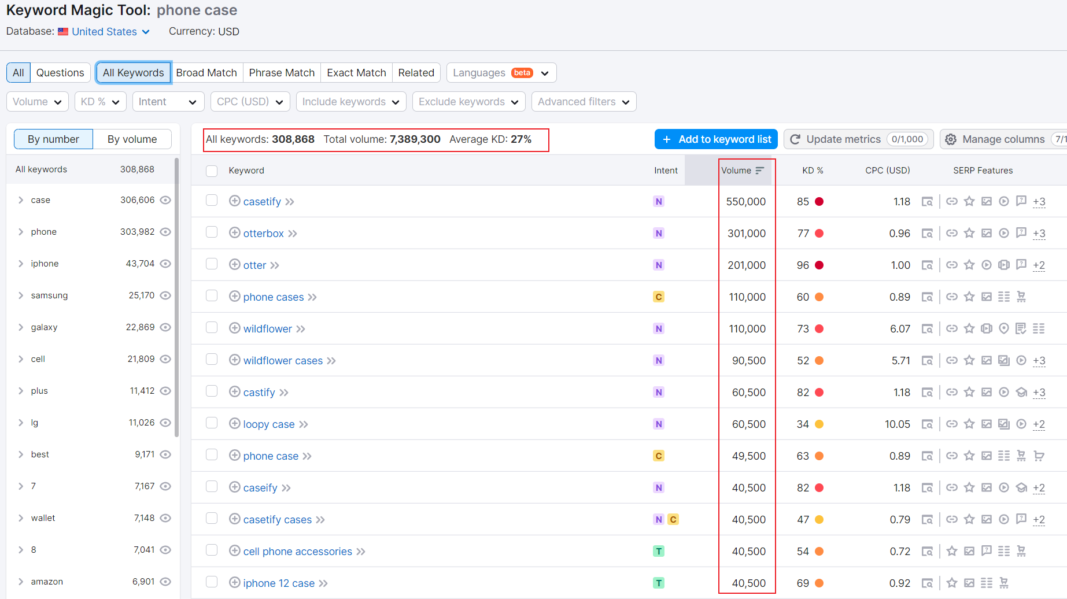Click the Update metrics button

click(x=859, y=139)
